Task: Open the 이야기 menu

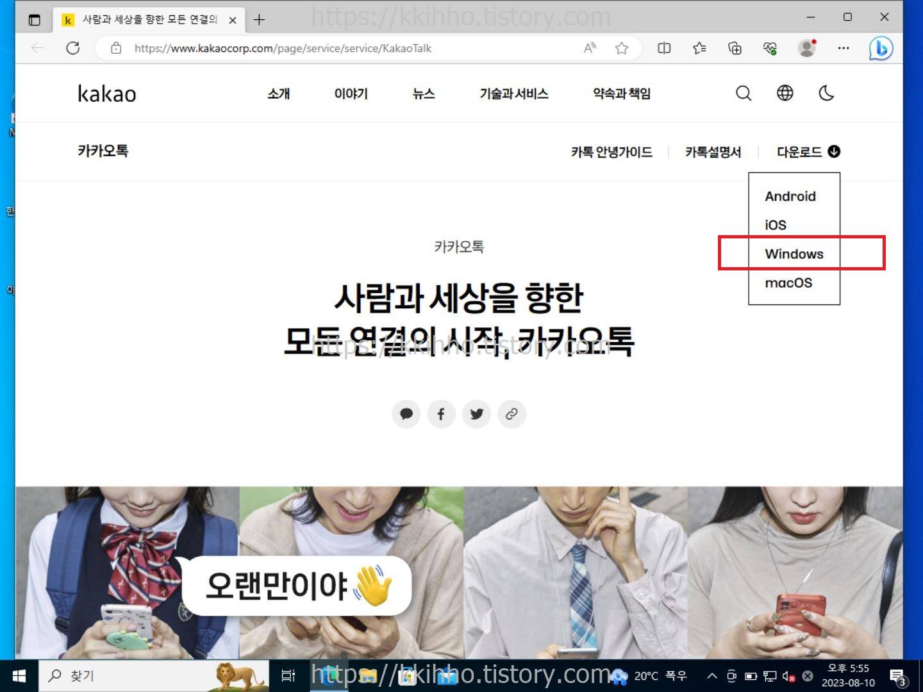Action: pos(351,94)
